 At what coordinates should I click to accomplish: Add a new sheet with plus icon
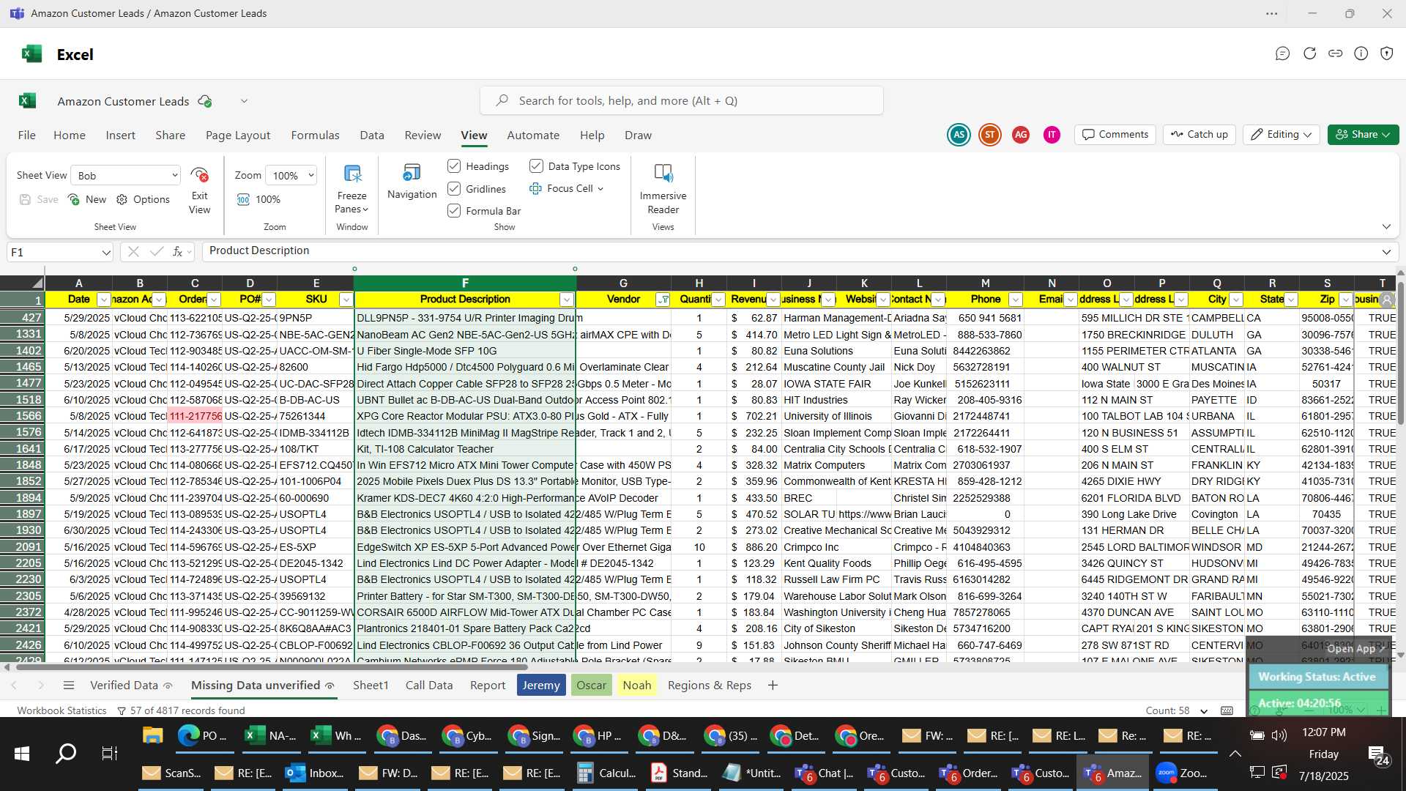tap(773, 686)
